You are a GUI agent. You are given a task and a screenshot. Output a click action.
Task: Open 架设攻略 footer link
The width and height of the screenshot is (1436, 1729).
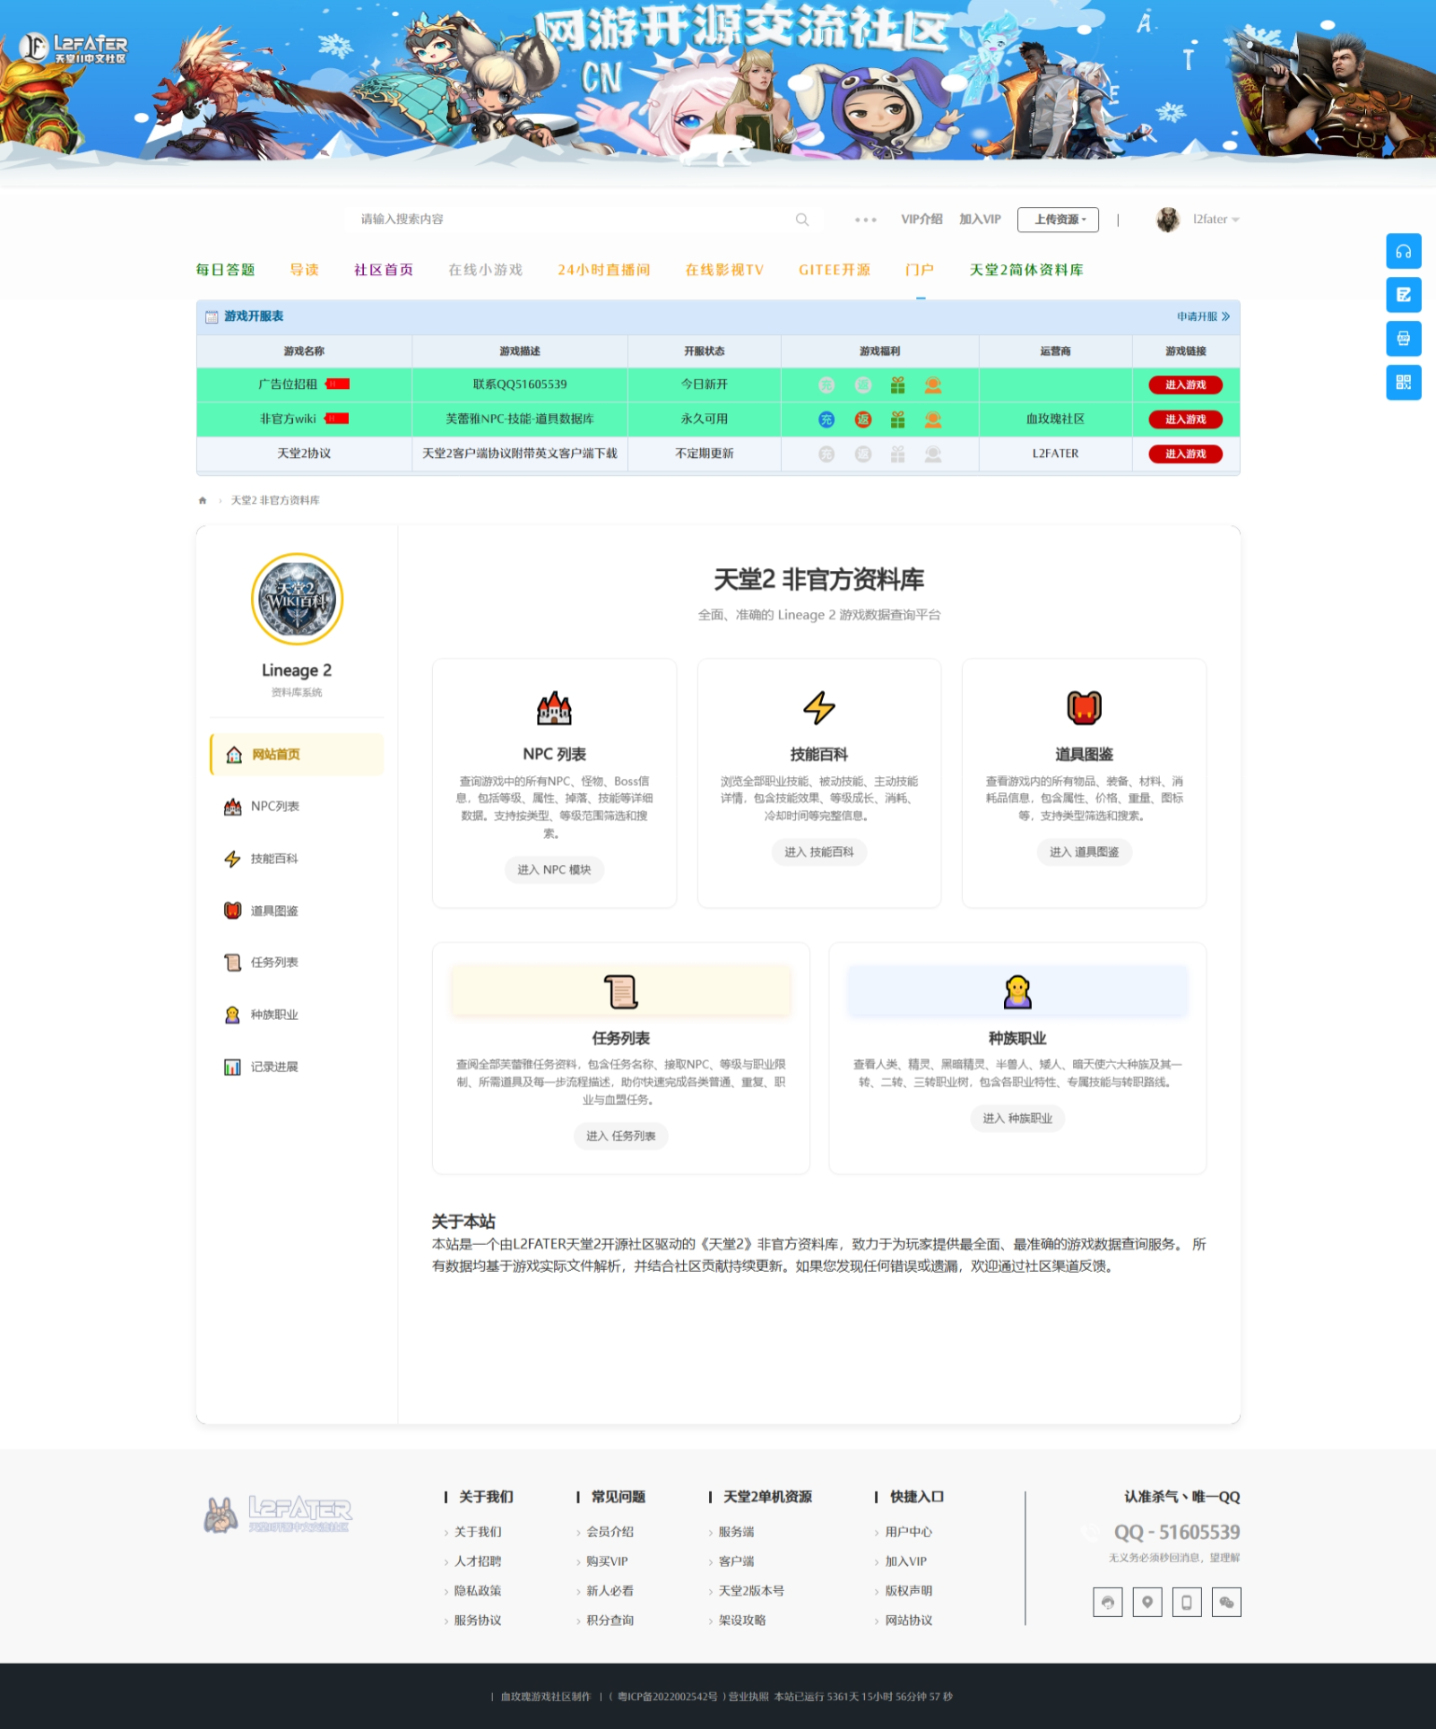pyautogui.click(x=742, y=1621)
